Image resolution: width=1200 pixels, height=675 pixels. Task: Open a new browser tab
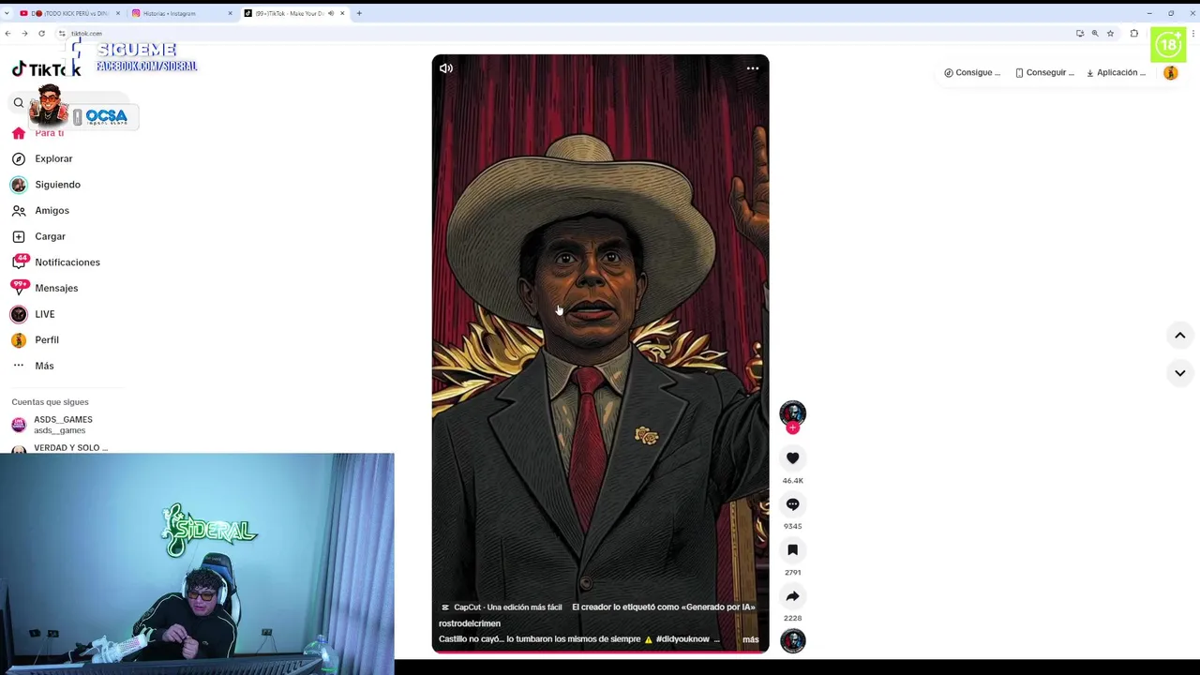(359, 13)
